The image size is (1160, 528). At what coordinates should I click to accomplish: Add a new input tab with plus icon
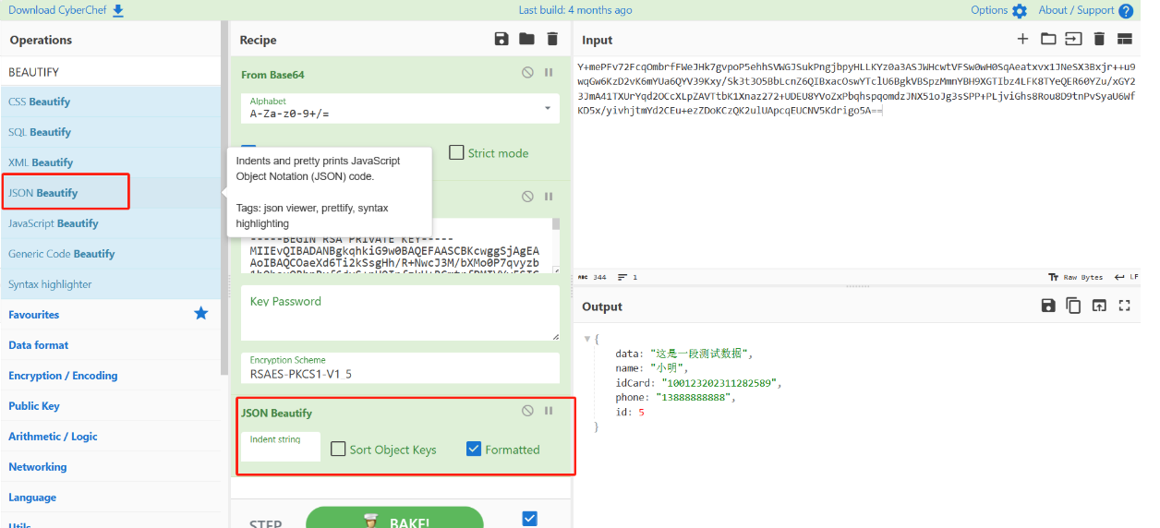click(1022, 39)
